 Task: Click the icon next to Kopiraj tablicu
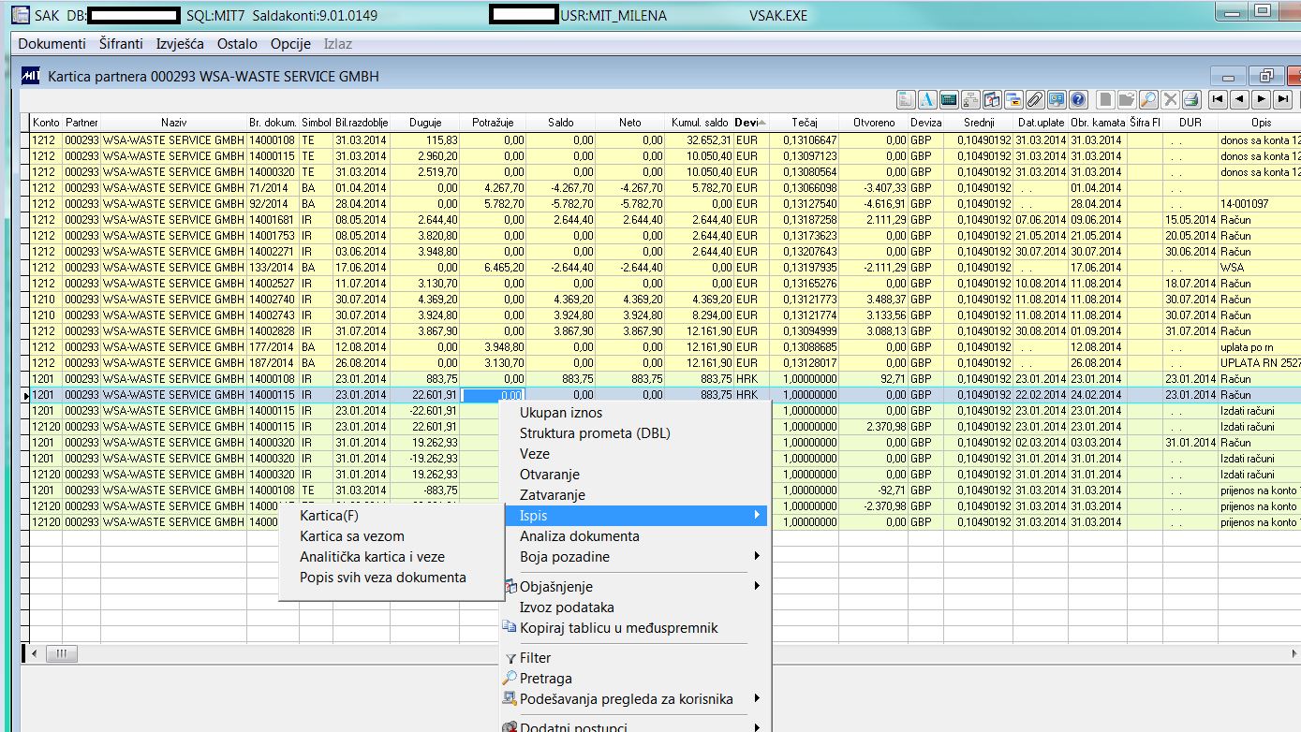tap(510, 627)
